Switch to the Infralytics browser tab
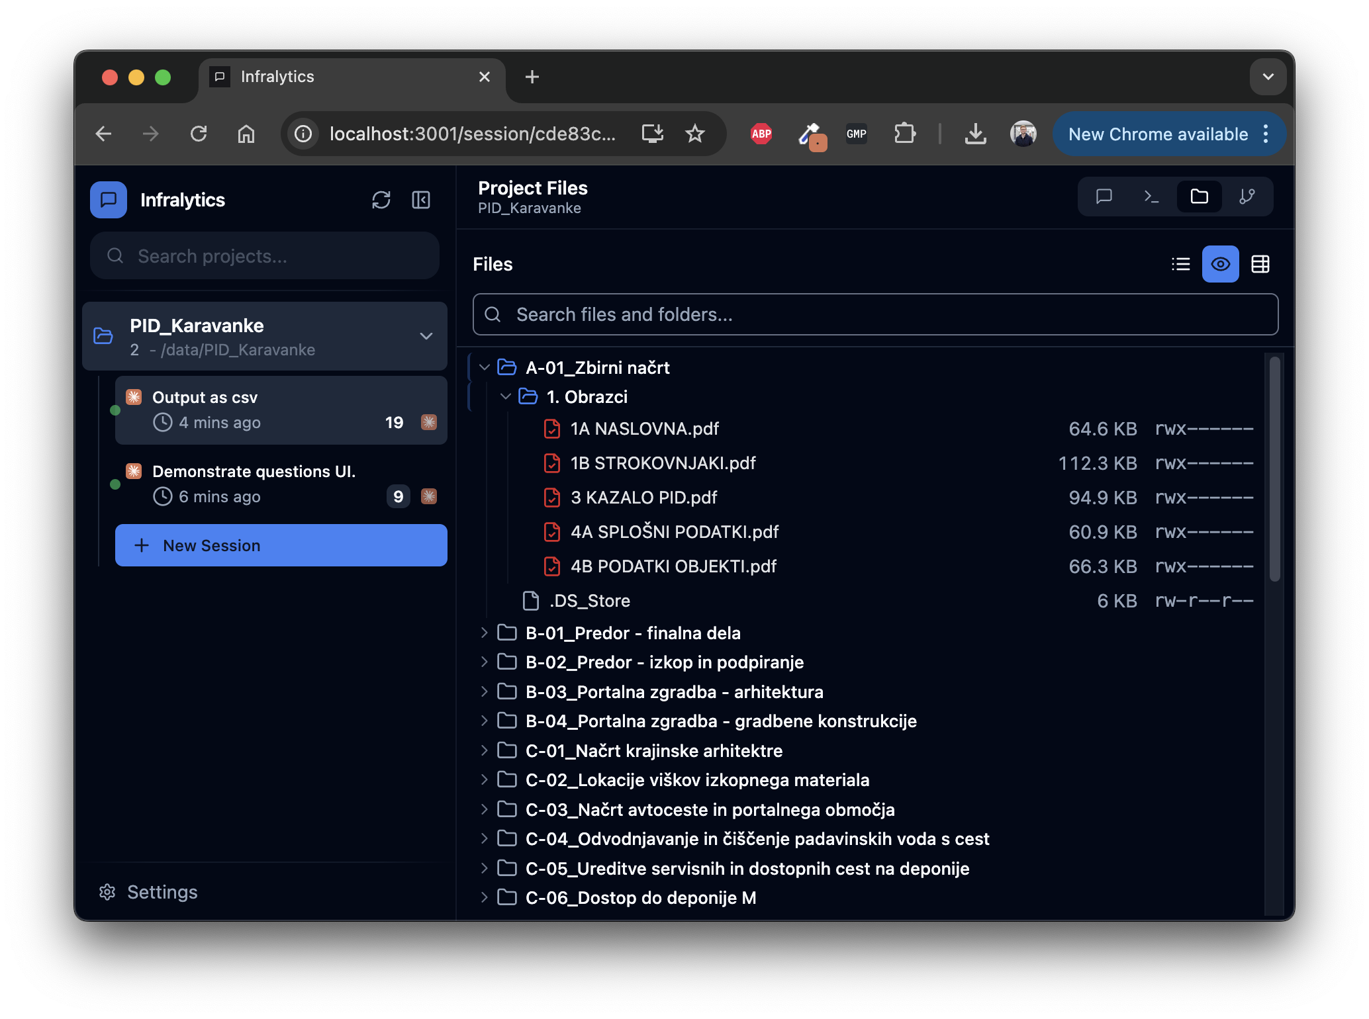The height and width of the screenshot is (1019, 1369). pyautogui.click(x=277, y=76)
